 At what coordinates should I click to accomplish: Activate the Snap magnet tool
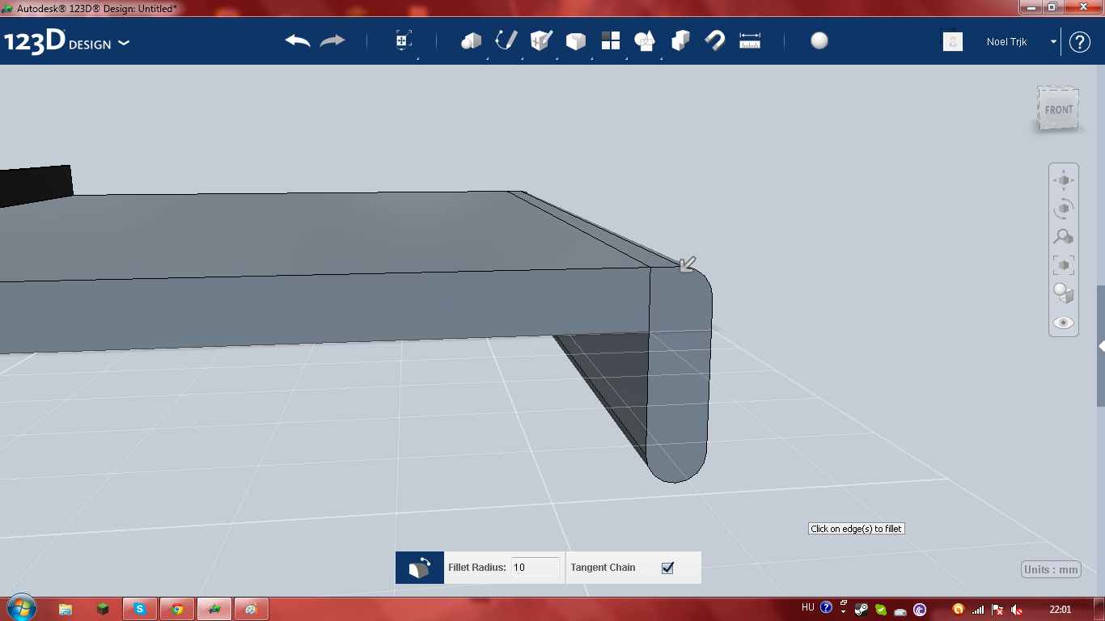715,41
